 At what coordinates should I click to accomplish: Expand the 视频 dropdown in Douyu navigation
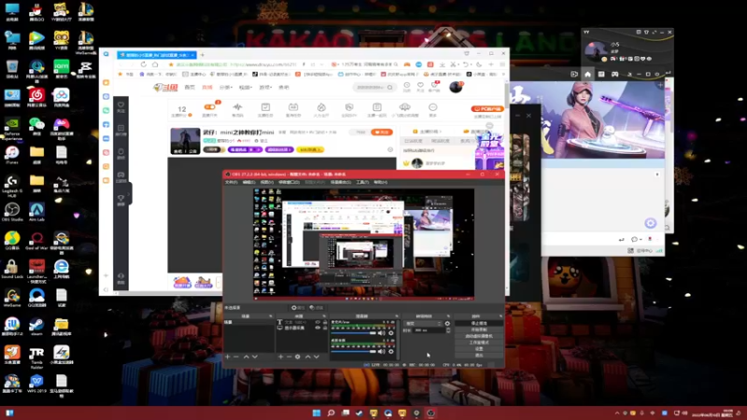246,88
